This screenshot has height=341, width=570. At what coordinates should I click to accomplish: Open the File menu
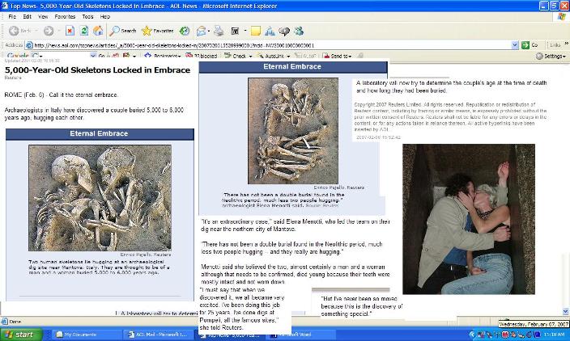pos(12,16)
